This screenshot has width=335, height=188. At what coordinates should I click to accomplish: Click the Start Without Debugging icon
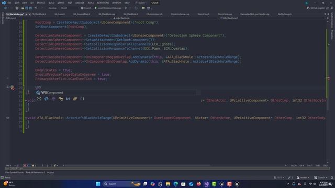[x=126, y=8]
